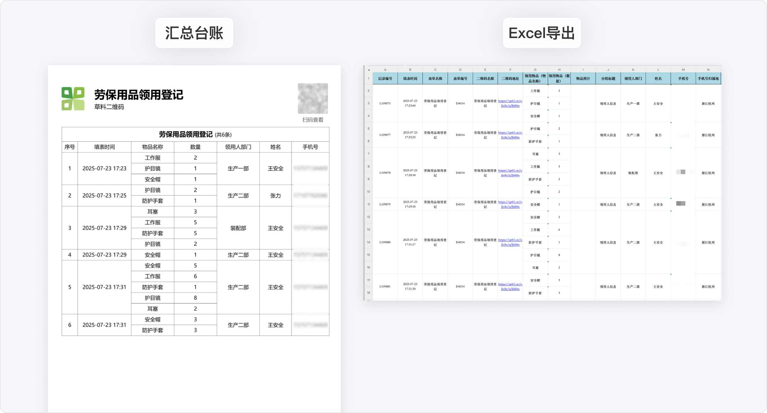Select column N header 手机号归属地
This screenshot has width=767, height=413.
tap(708, 78)
